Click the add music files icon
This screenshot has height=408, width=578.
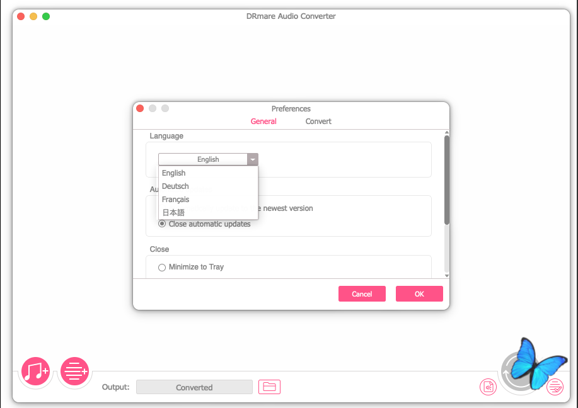[35, 371]
